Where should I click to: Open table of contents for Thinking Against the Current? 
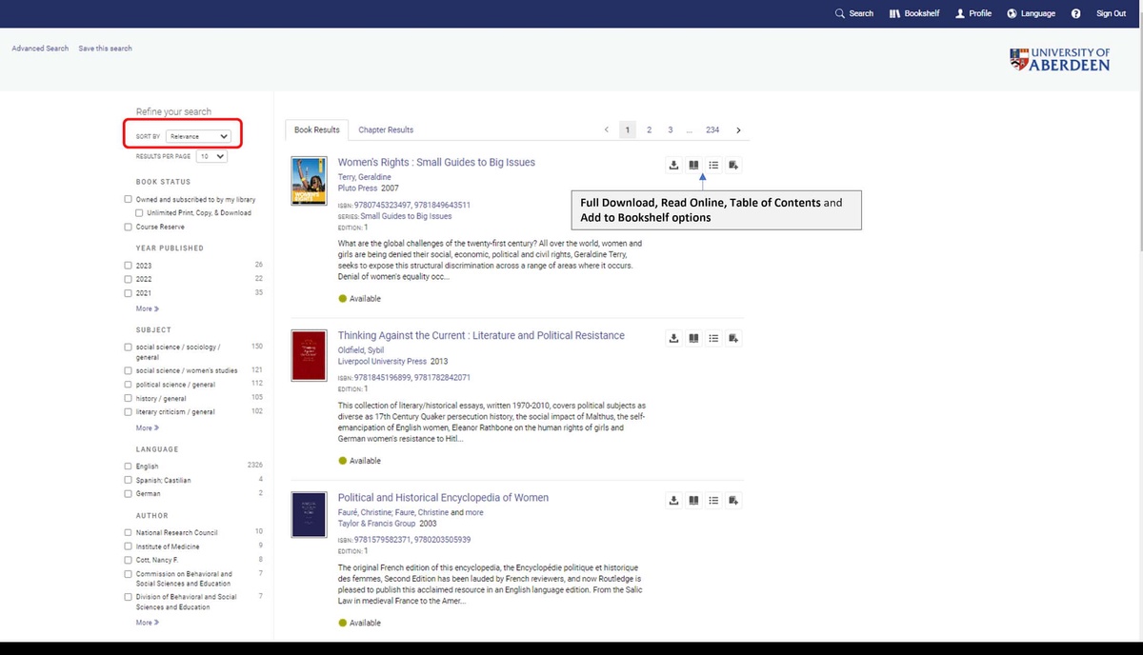(x=713, y=338)
